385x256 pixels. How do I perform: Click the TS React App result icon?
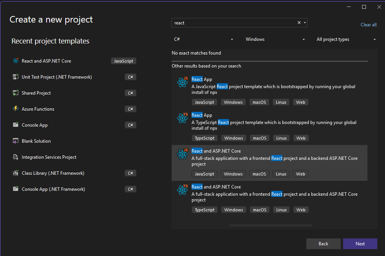pos(182,118)
